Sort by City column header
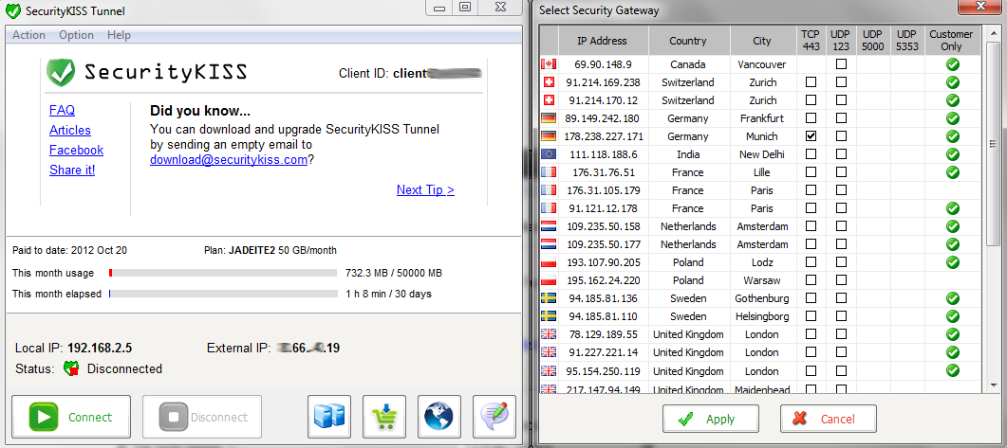Screen dimensions: 1007x448 point(762,41)
